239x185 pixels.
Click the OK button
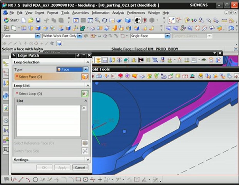(x=44, y=168)
